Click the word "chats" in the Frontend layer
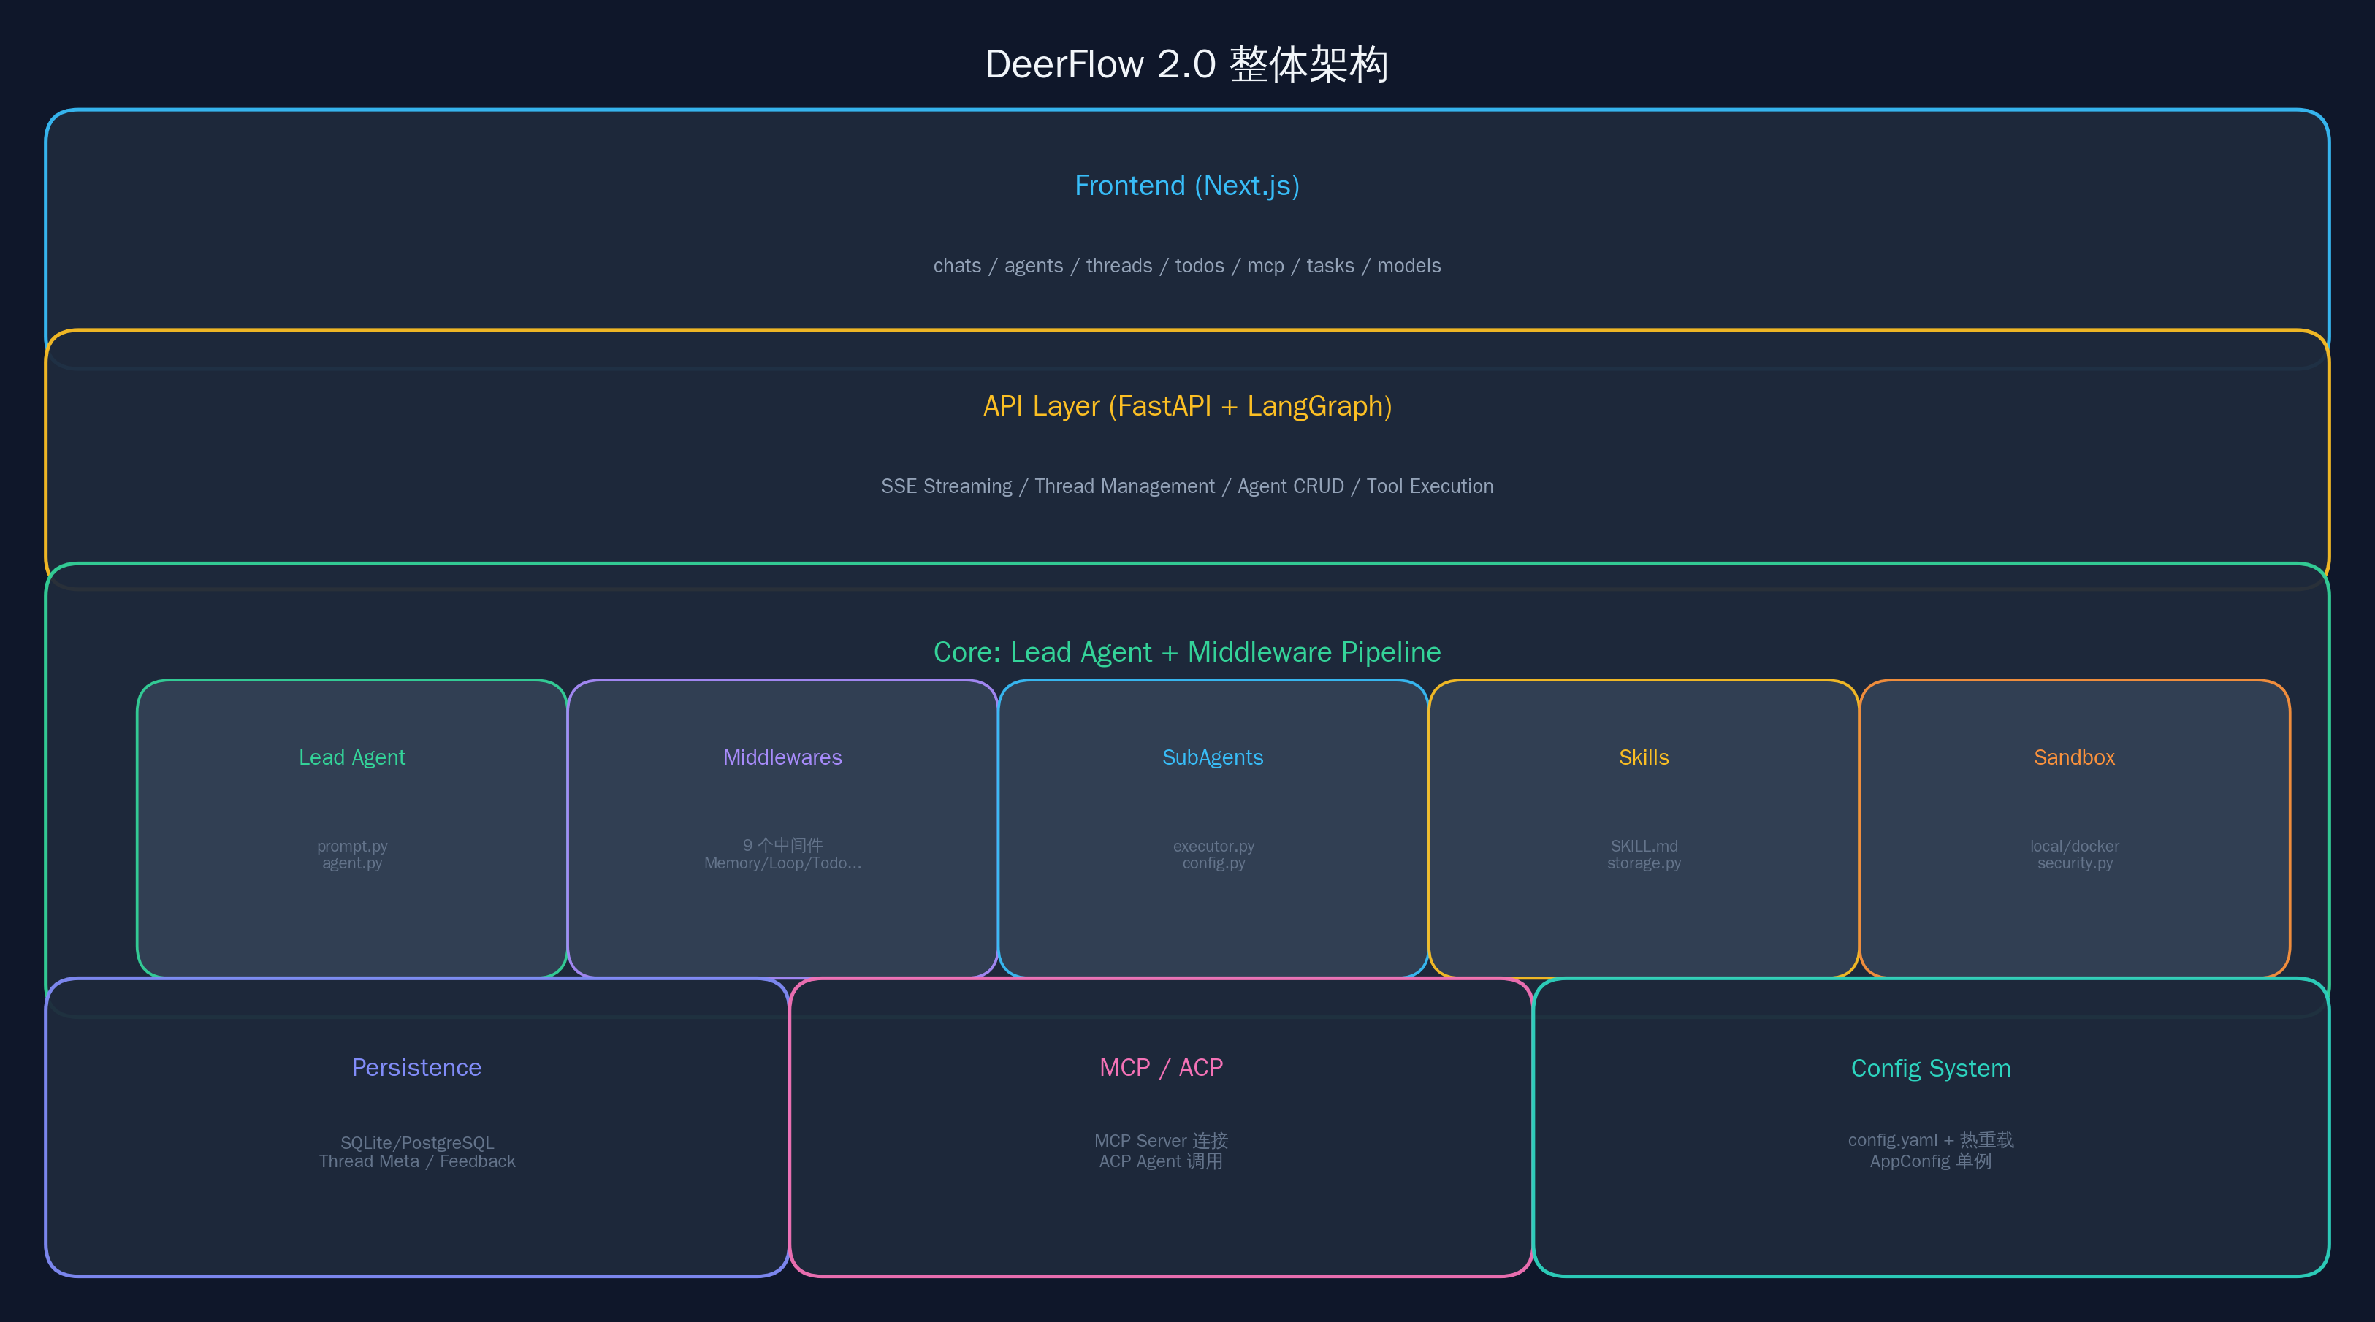This screenshot has width=2375, height=1322. pyautogui.click(x=957, y=266)
